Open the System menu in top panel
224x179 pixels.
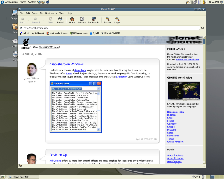click(x=32, y=2)
